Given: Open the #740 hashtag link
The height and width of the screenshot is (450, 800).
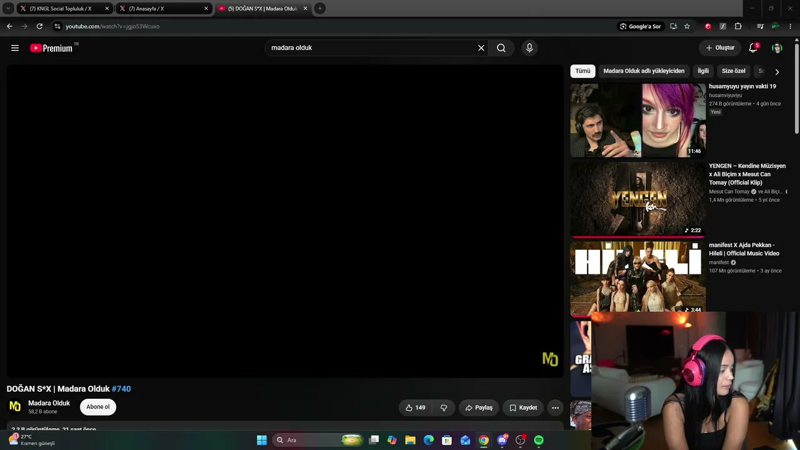Looking at the screenshot, I should tap(121, 389).
